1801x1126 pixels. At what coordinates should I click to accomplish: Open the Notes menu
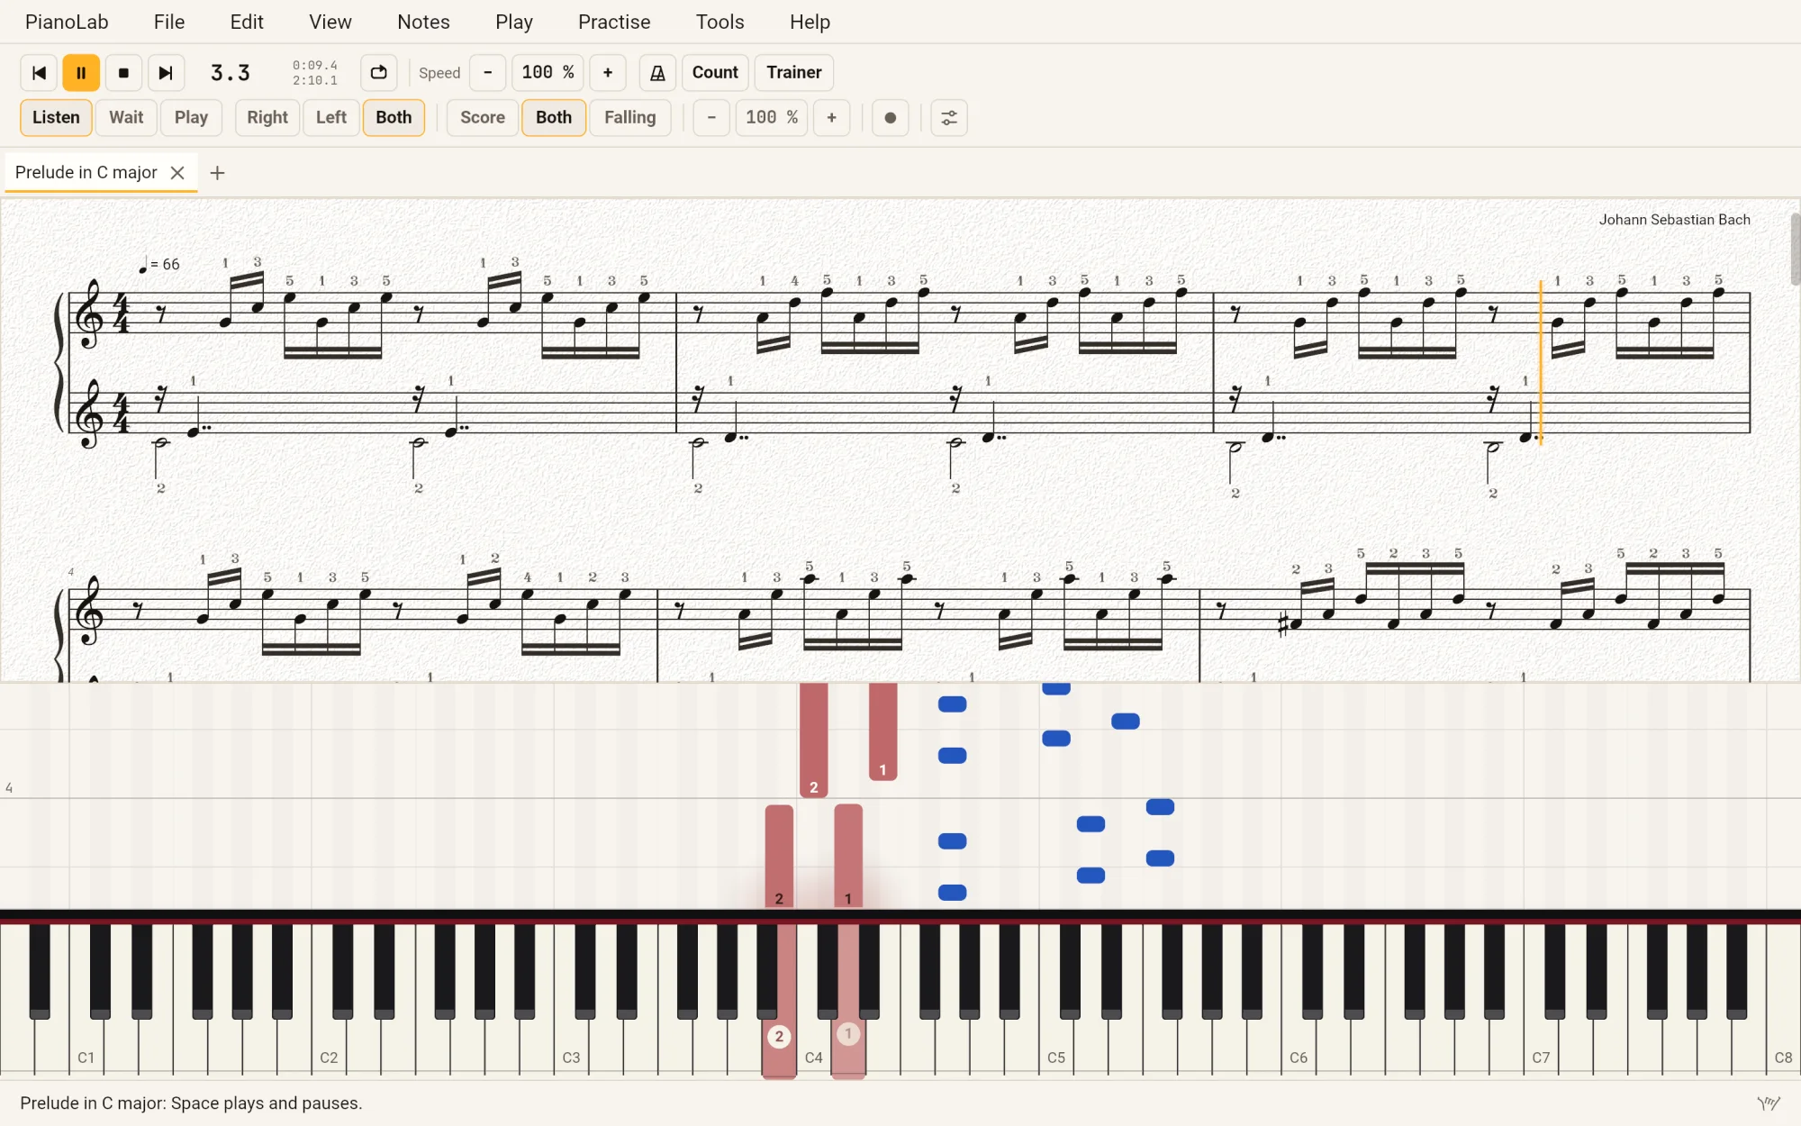(x=423, y=22)
